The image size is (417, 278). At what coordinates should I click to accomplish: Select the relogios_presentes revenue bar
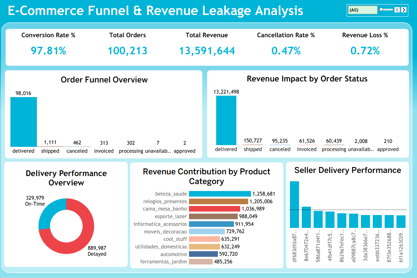coord(218,201)
